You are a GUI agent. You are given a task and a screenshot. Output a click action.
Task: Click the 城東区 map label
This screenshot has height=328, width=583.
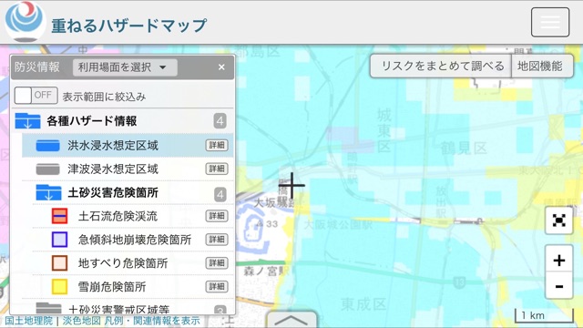[384, 131]
